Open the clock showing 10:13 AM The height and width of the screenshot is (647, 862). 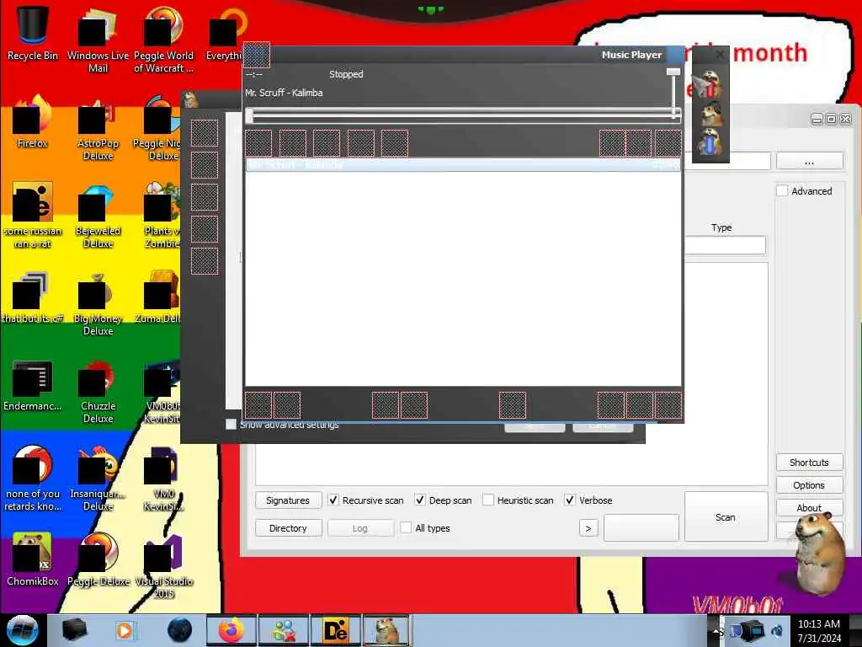pos(819,631)
